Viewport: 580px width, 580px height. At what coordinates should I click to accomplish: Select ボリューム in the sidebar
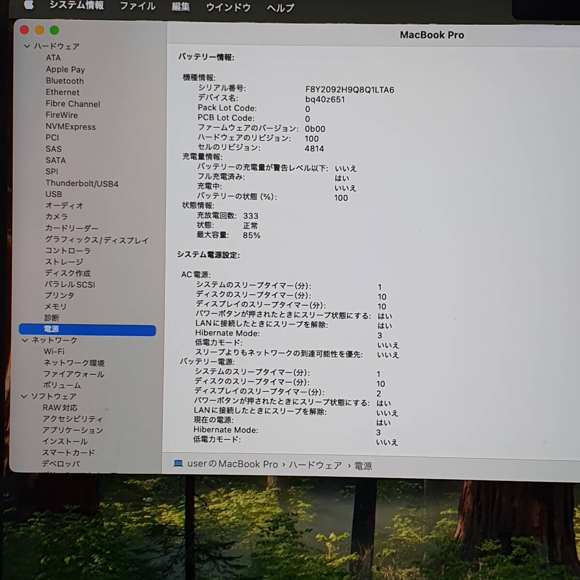pyautogui.click(x=62, y=385)
